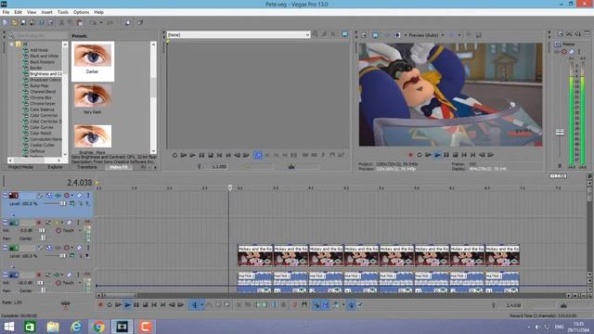Open the Trimmer (None) media dropdown
Image resolution: width=594 pixels, height=334 pixels.
pyautogui.click(x=307, y=35)
